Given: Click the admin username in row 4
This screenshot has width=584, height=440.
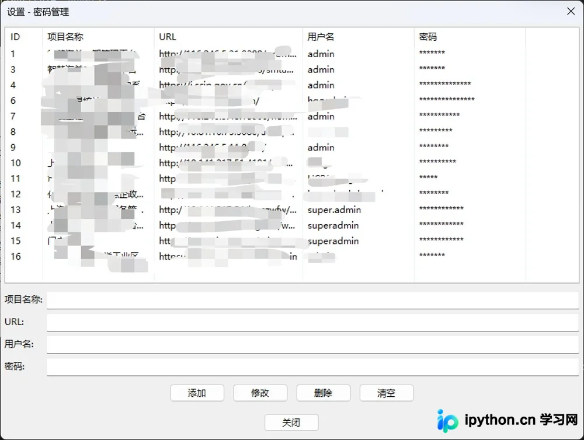Looking at the screenshot, I should point(321,86).
